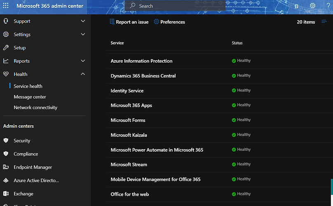Click healthy status icon for Microsoft Kaizala
Viewport: 333px width, 206px height.
[x=234, y=135]
